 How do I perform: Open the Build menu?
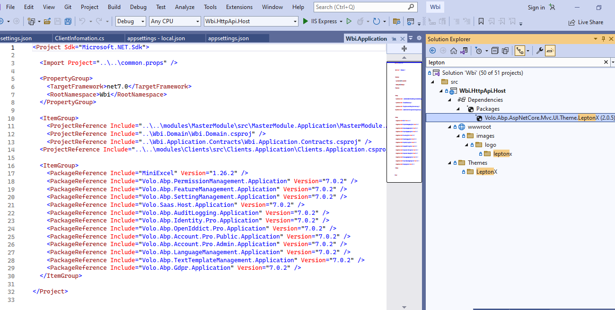[x=114, y=7]
